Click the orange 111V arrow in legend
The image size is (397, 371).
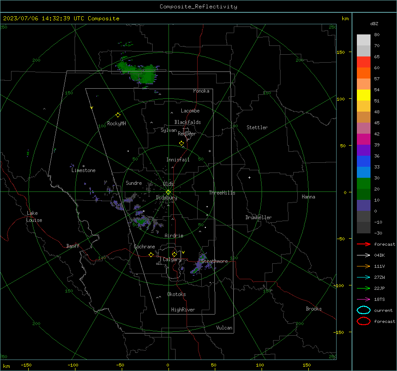[x=363, y=266]
